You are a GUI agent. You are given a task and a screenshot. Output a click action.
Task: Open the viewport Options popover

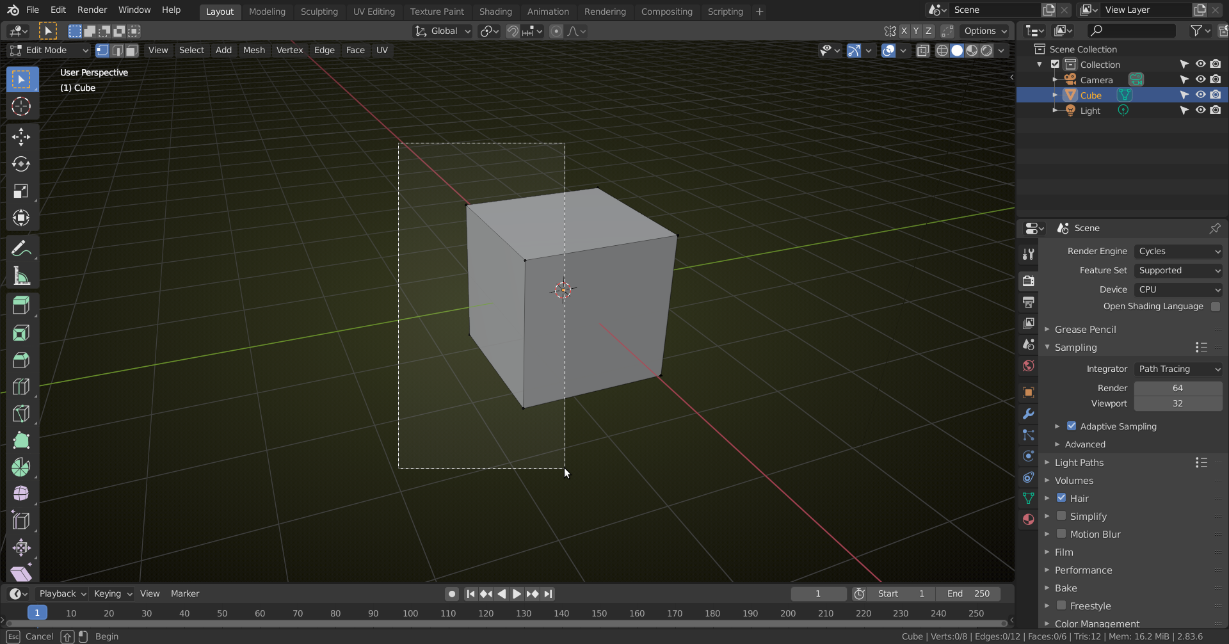point(985,31)
